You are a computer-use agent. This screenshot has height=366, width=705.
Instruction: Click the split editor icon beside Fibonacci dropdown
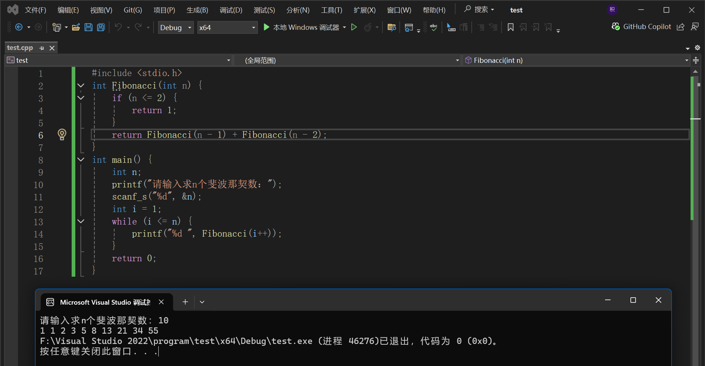[696, 60]
